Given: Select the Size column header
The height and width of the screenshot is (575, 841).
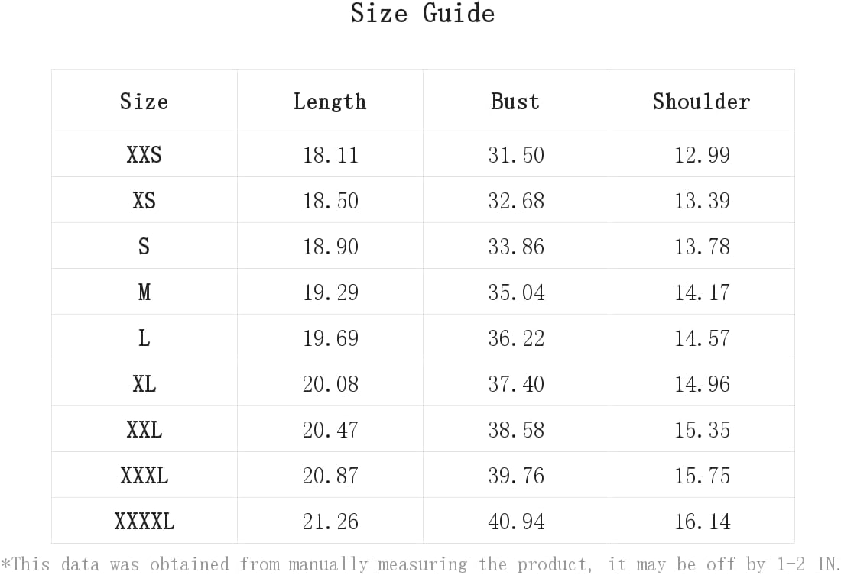Looking at the screenshot, I should (144, 102).
